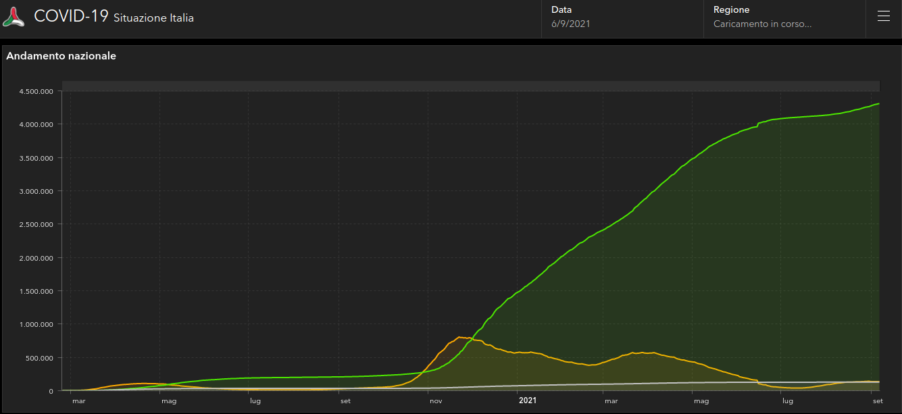
Task: Select the Andamento nazionale panel title
Action: (x=61, y=56)
